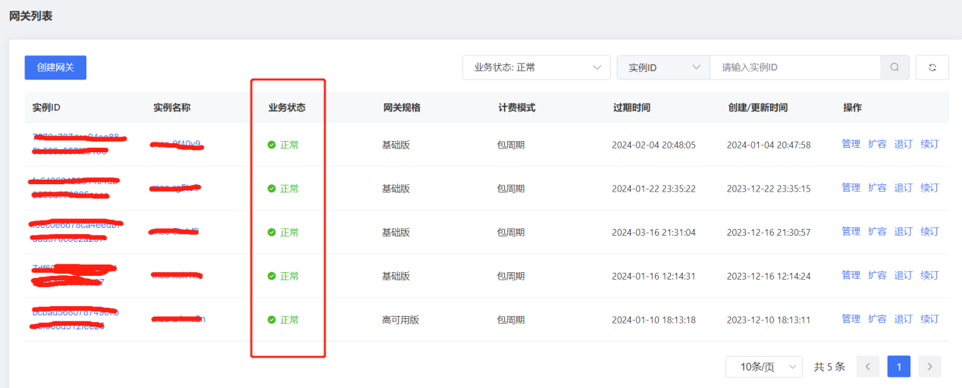Click 管理 for the 高可用版 row
The image size is (962, 388).
(851, 319)
